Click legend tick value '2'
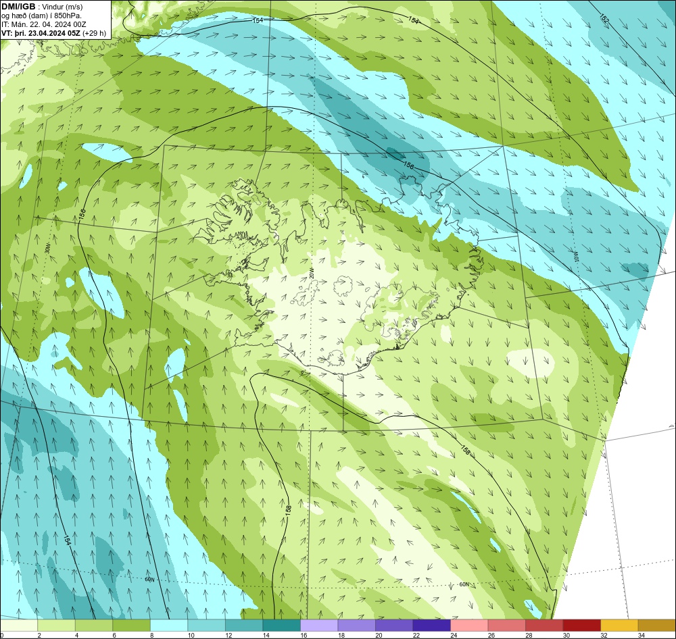The height and width of the screenshot is (639, 676). 39,635
